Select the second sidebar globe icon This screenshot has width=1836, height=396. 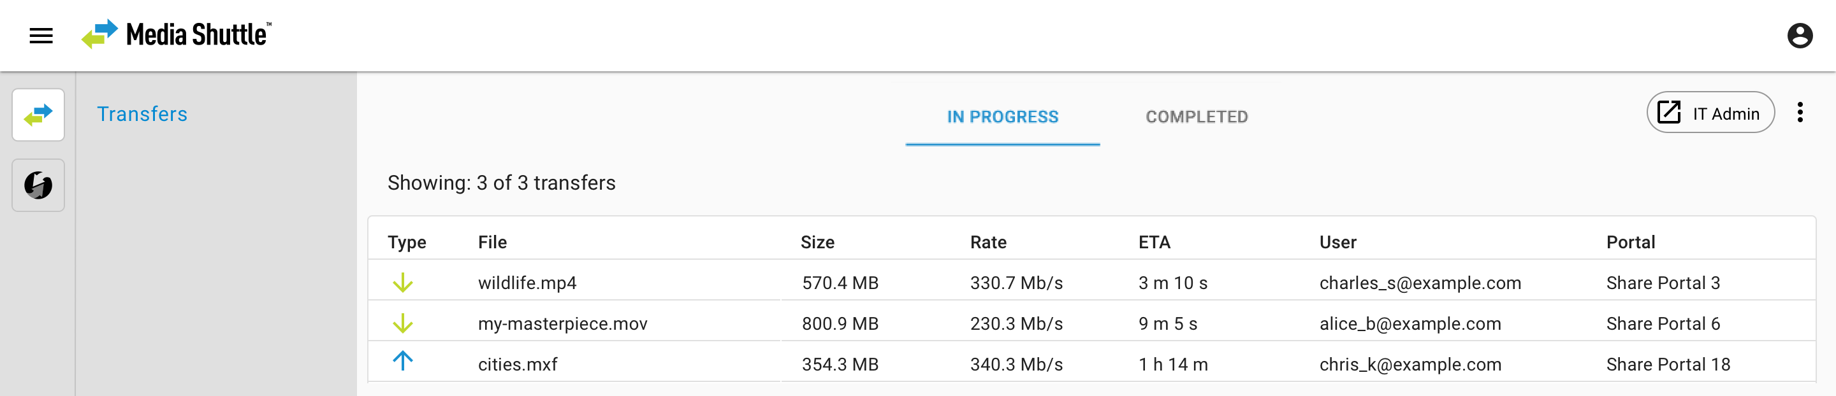click(x=38, y=185)
